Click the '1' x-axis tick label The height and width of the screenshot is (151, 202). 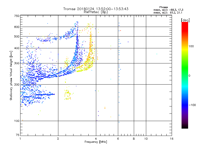[20, 139]
